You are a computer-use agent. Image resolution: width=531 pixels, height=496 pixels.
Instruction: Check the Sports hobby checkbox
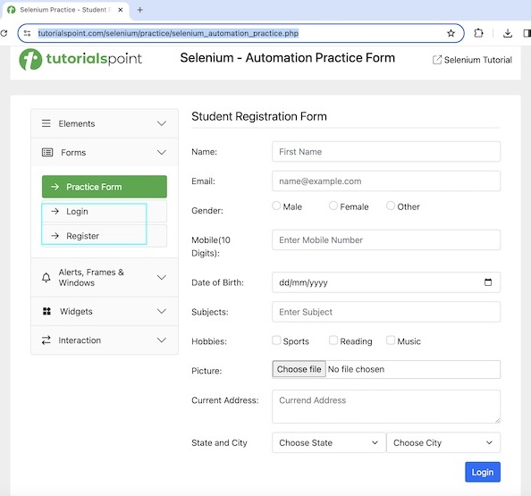click(x=276, y=340)
